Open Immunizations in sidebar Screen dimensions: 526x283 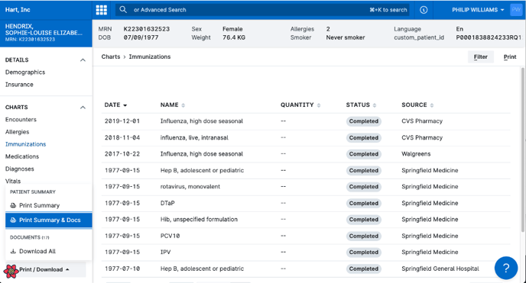25,144
